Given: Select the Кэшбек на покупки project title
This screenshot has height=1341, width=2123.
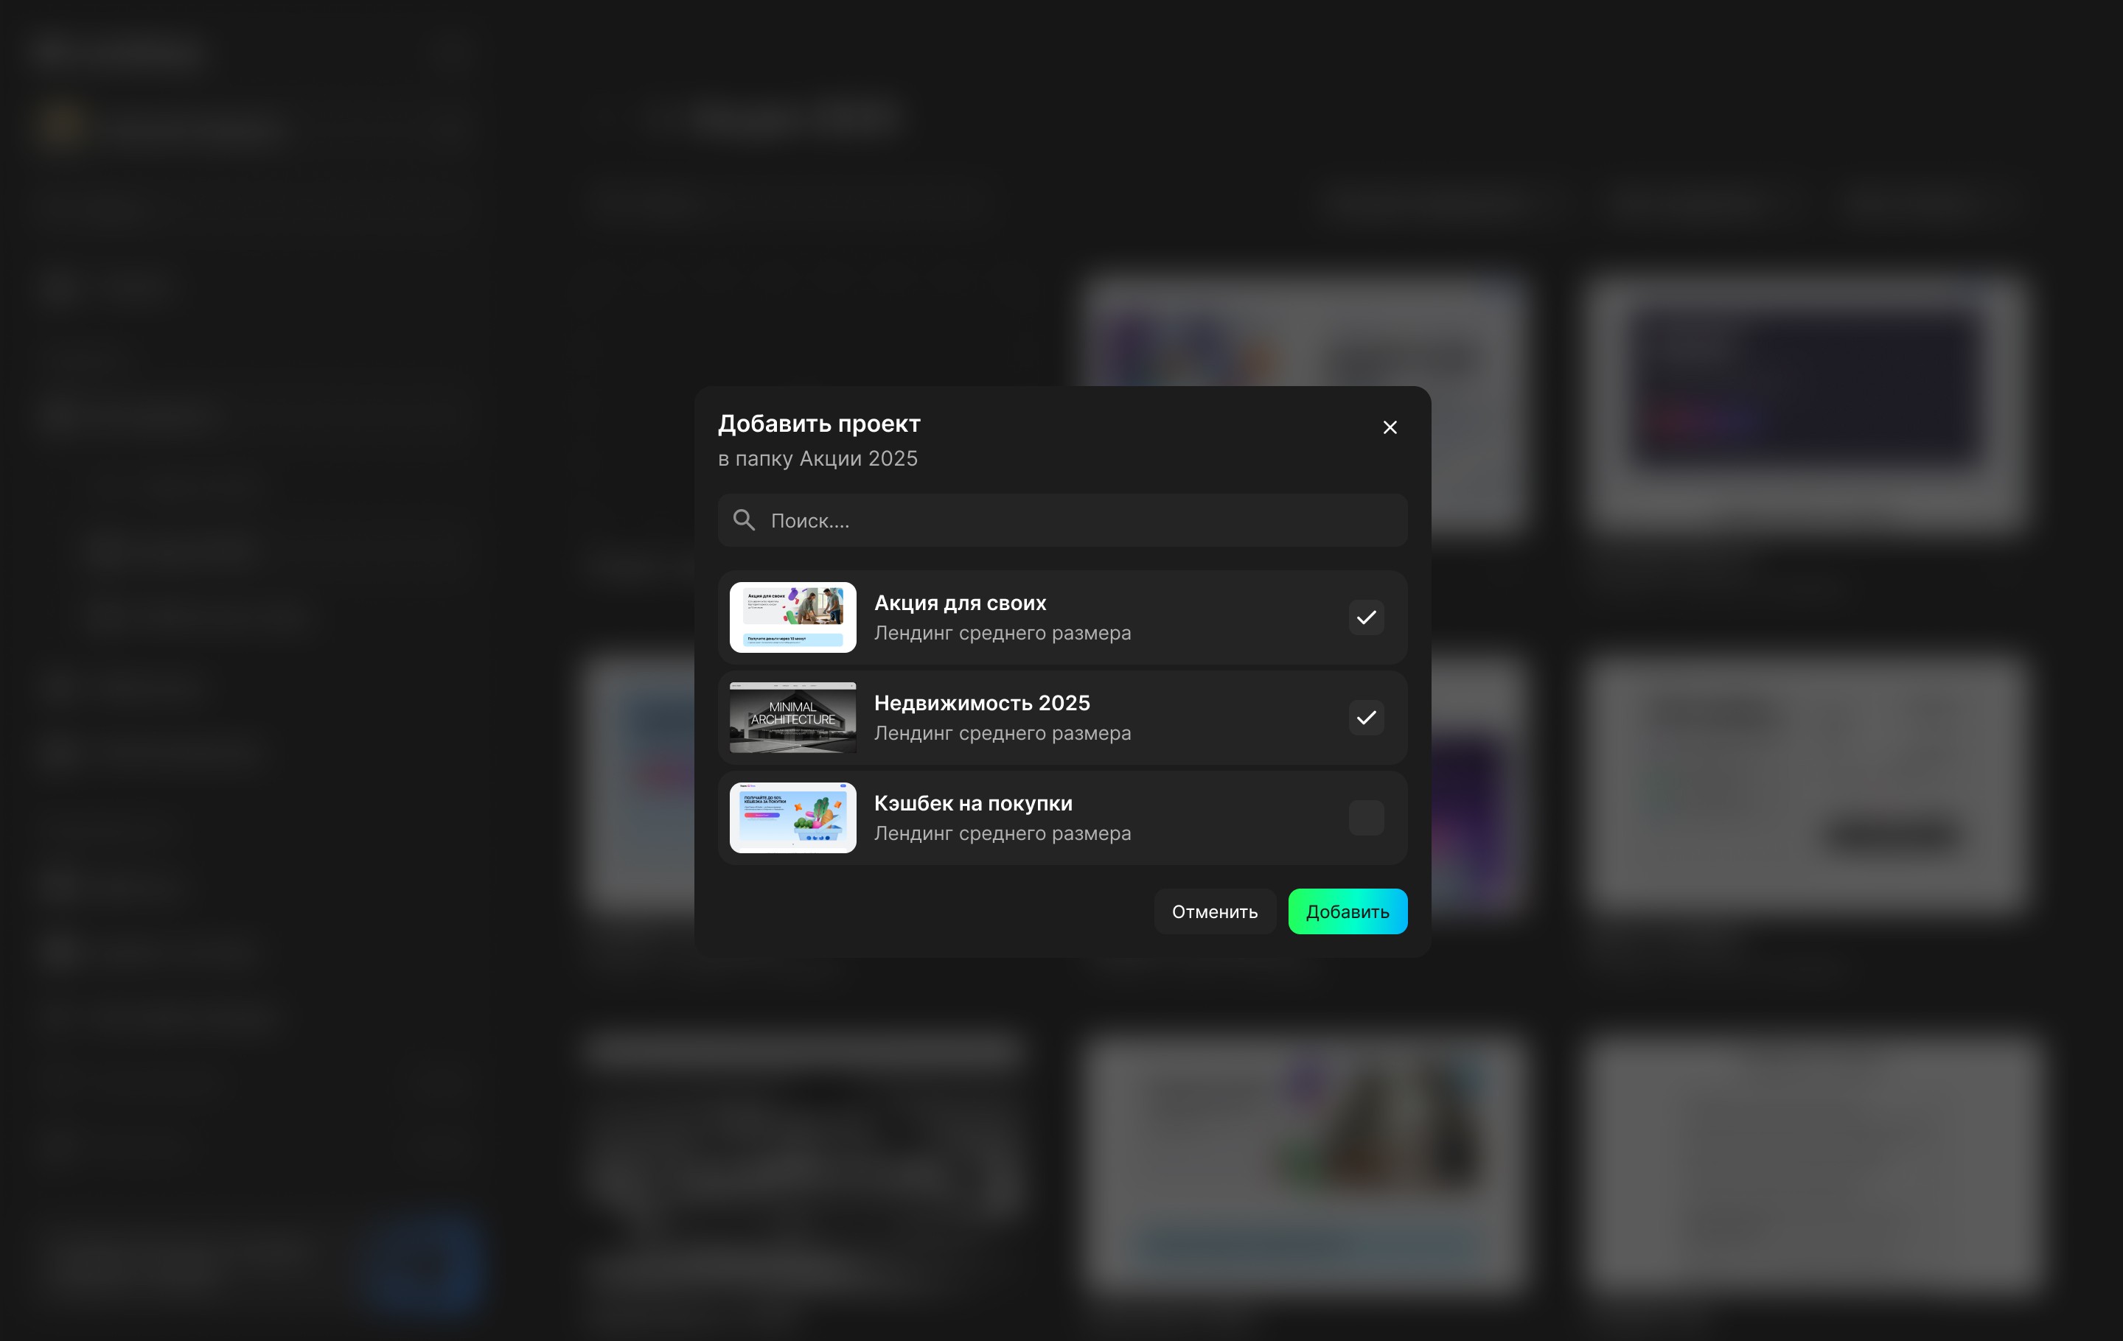Looking at the screenshot, I should (x=972, y=804).
